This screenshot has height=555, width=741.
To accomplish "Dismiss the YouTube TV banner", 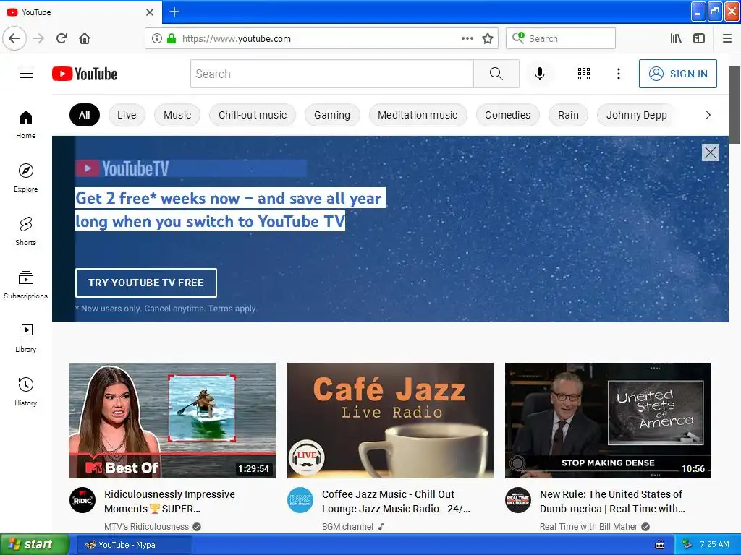I will click(711, 152).
